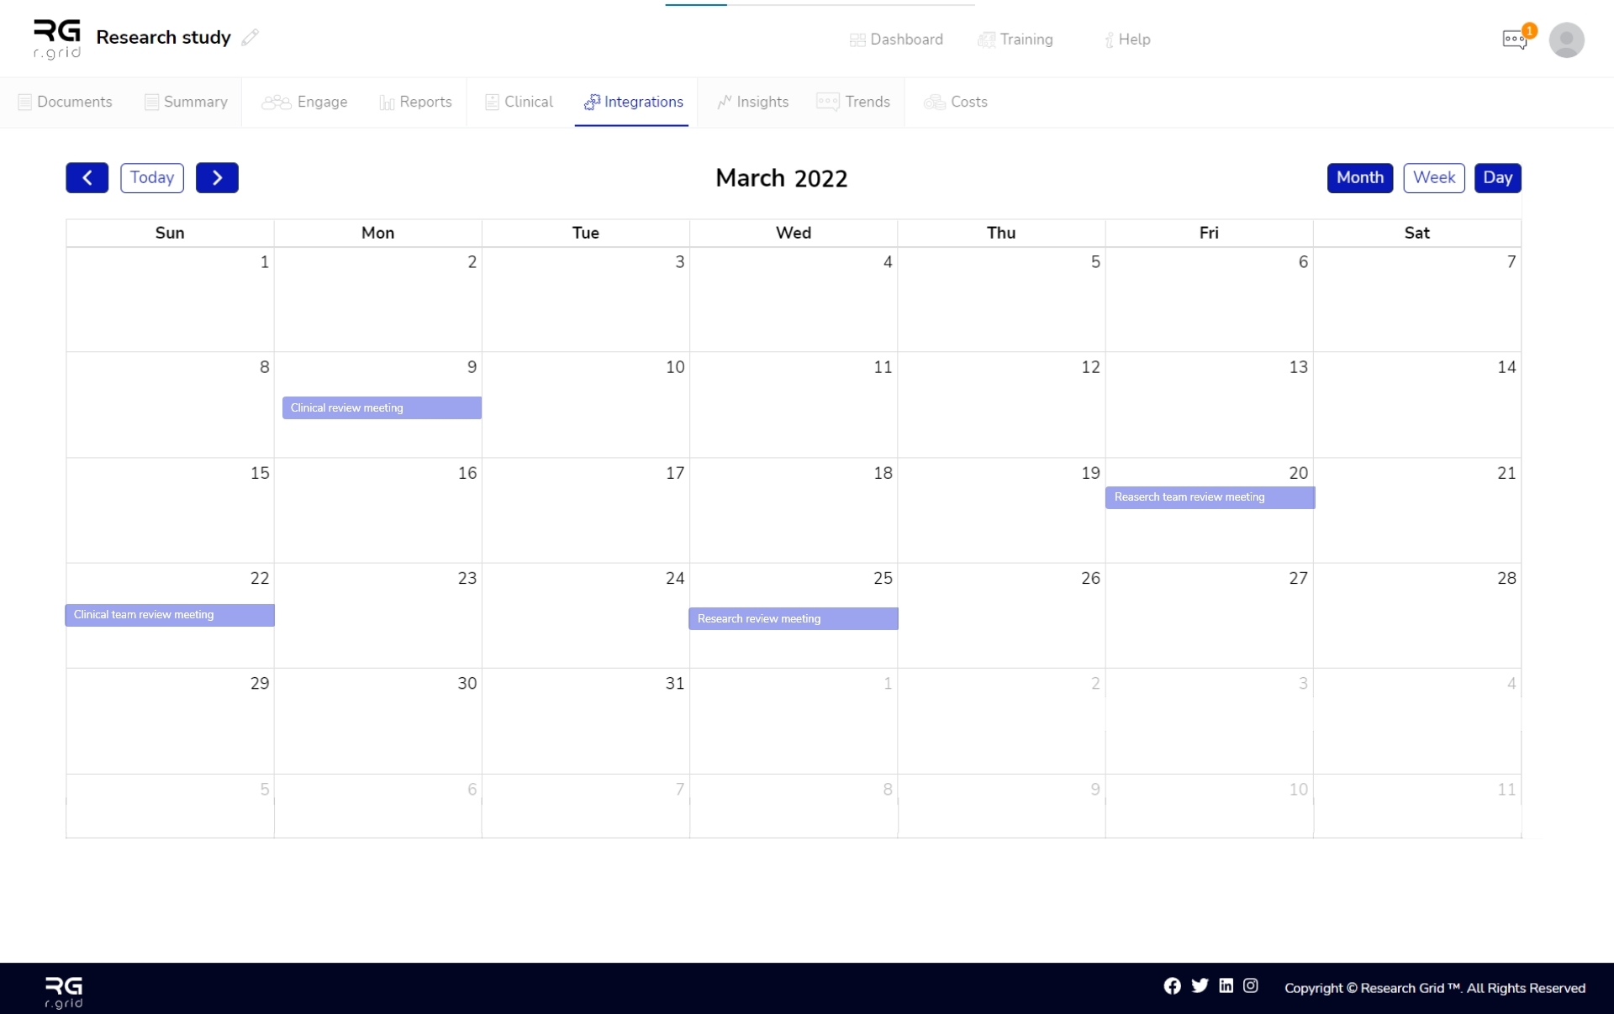Viewport: 1614px width, 1014px height.
Task: Click the Clinical document icon
Action: pos(492,102)
